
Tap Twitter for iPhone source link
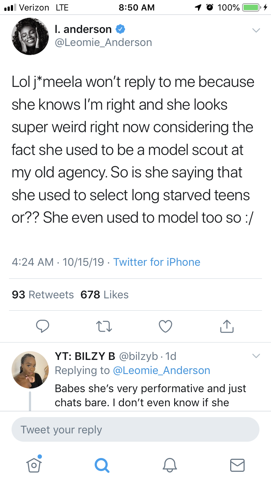pyautogui.click(x=156, y=262)
